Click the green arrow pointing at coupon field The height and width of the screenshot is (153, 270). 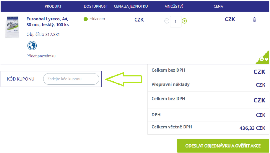124,79
